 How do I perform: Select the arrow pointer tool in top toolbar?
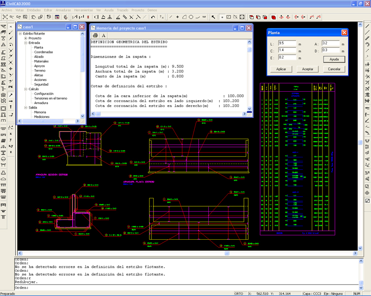(213, 17)
